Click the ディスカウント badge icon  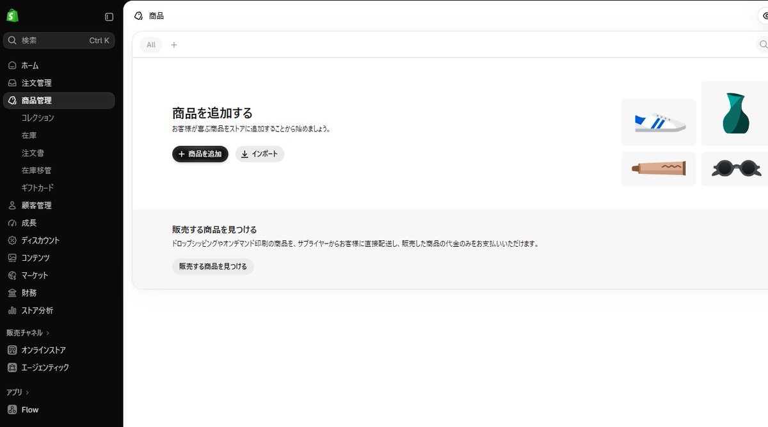pyautogui.click(x=12, y=240)
